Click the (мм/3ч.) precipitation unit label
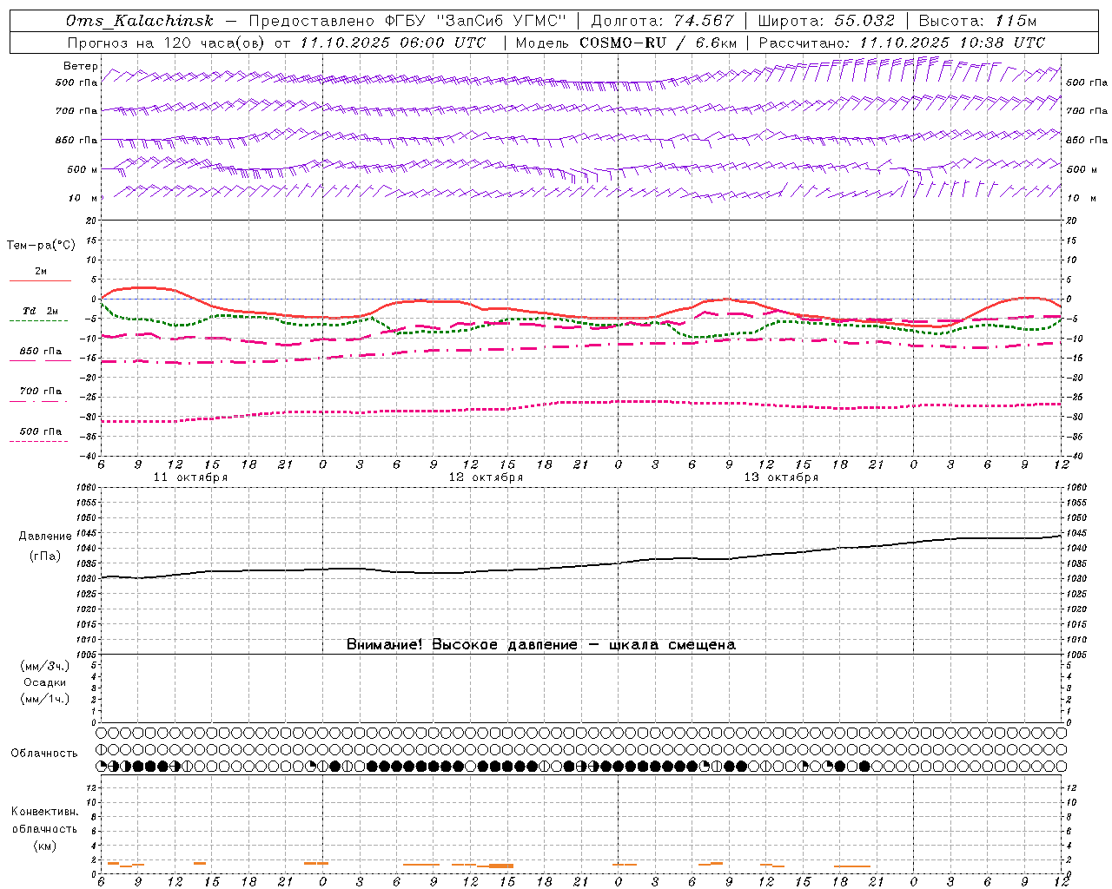 (x=44, y=666)
